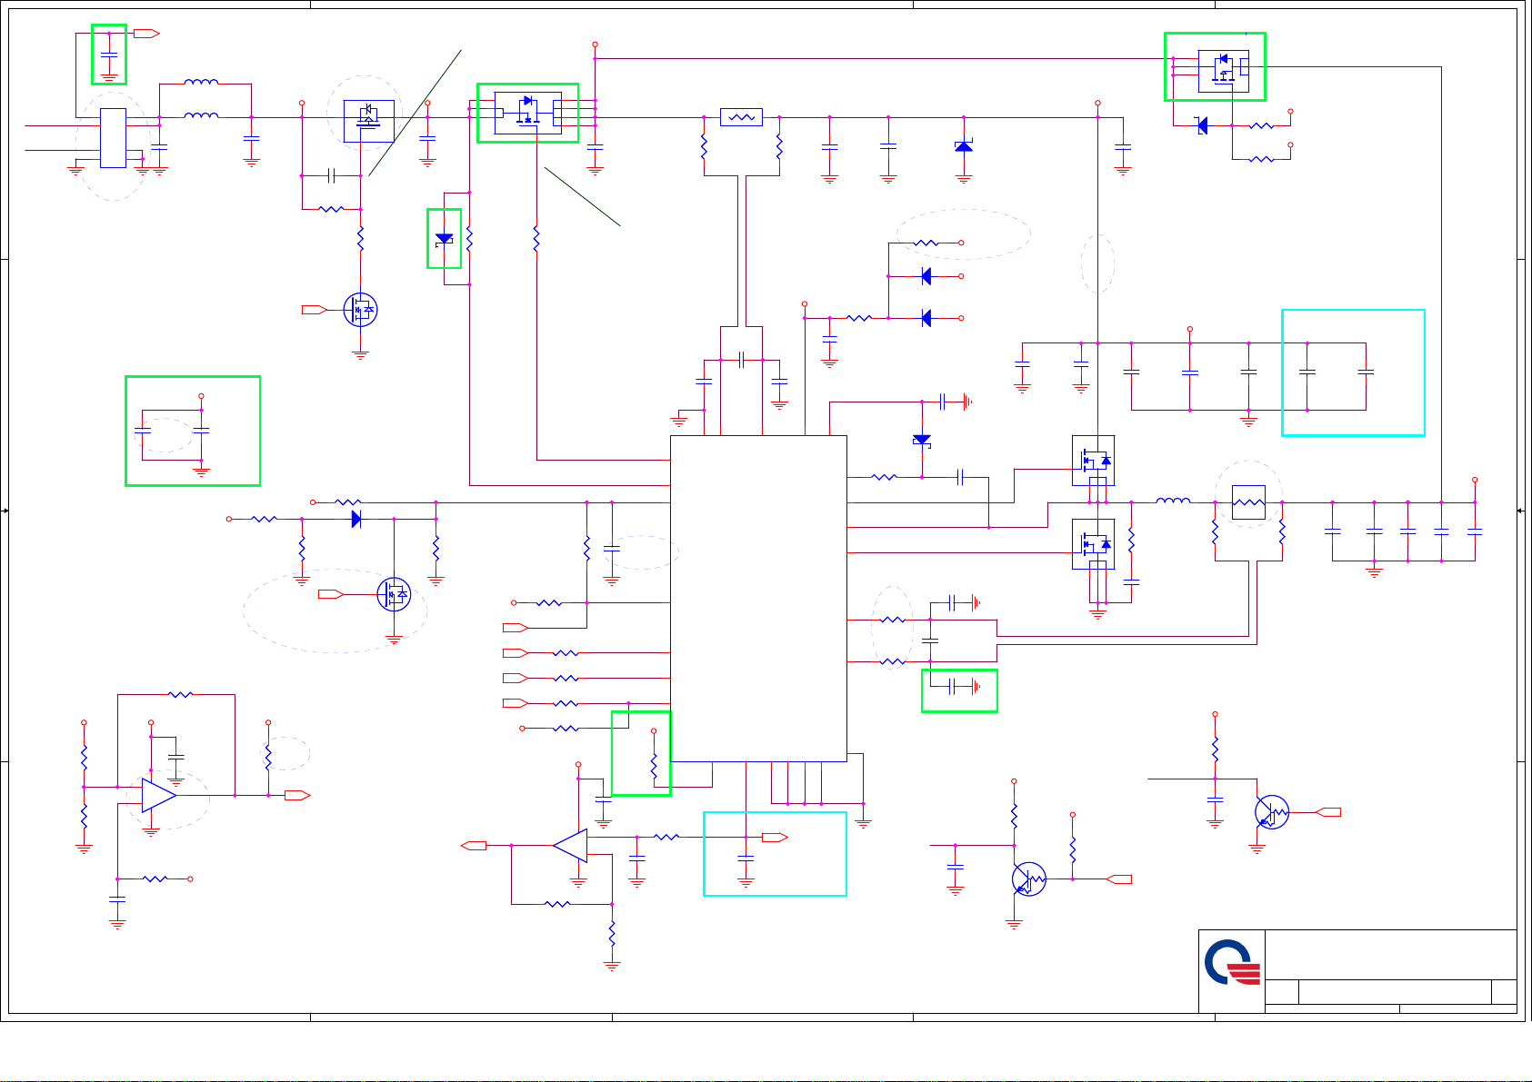Click the Schottky diode on the top rail to ground
Viewport: 1532px width, 1082px height.
[964, 145]
